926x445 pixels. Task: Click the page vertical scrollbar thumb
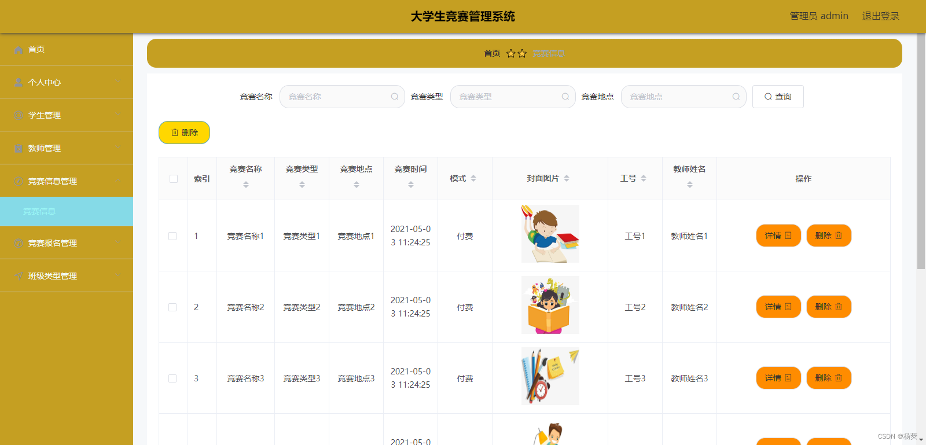(921, 151)
